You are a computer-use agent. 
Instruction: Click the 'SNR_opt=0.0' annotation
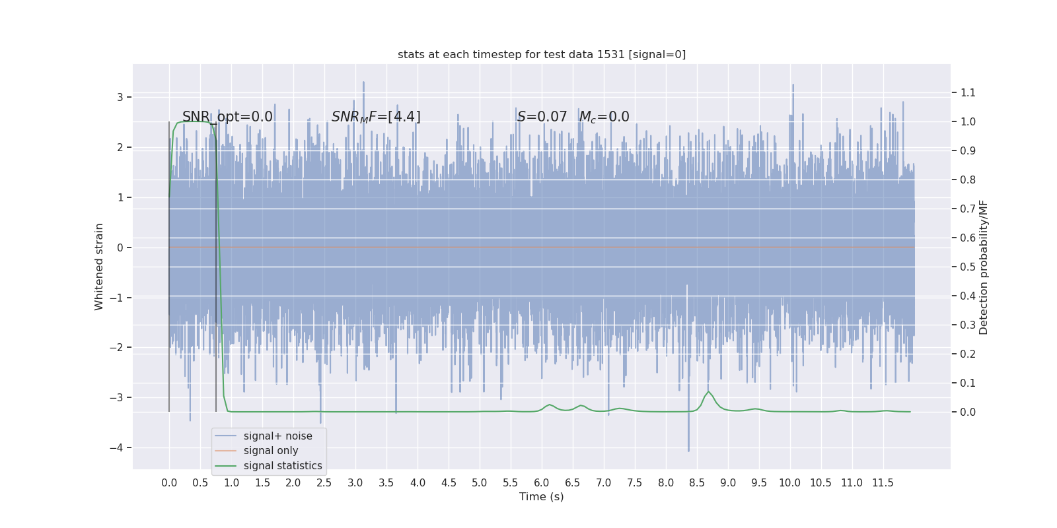pos(227,117)
